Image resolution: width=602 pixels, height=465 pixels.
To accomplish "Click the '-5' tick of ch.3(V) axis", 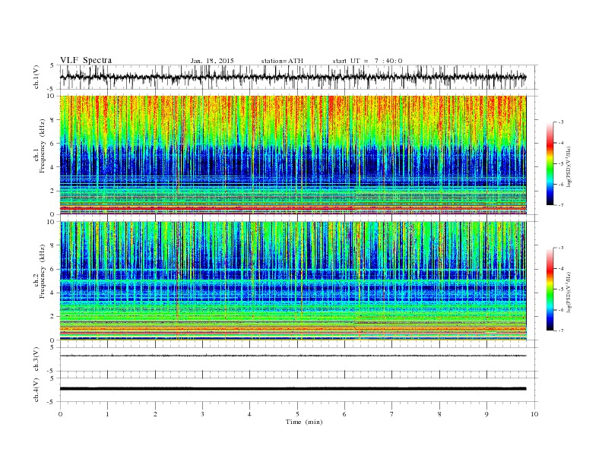I will click(x=52, y=372).
